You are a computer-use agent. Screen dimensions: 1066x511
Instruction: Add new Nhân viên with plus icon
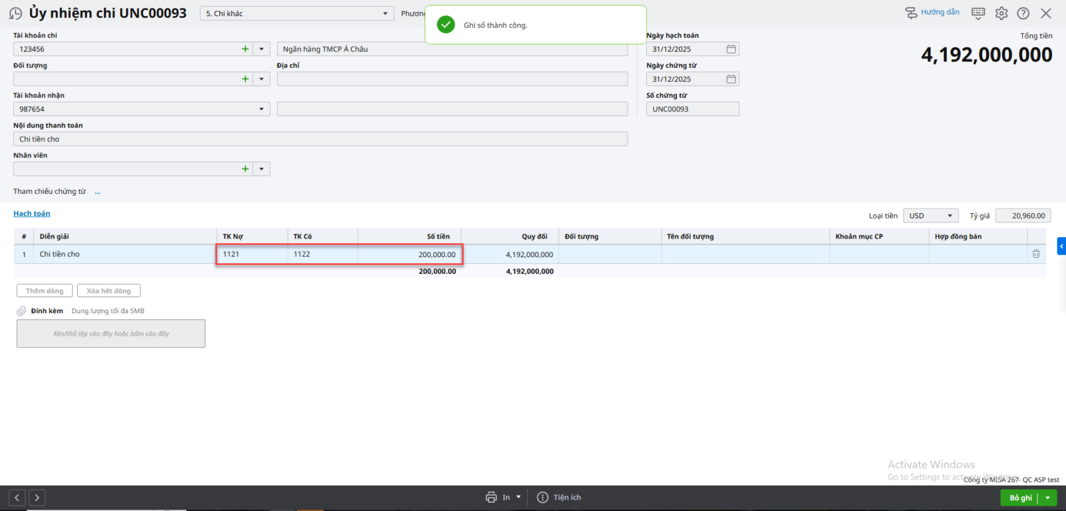click(x=245, y=169)
